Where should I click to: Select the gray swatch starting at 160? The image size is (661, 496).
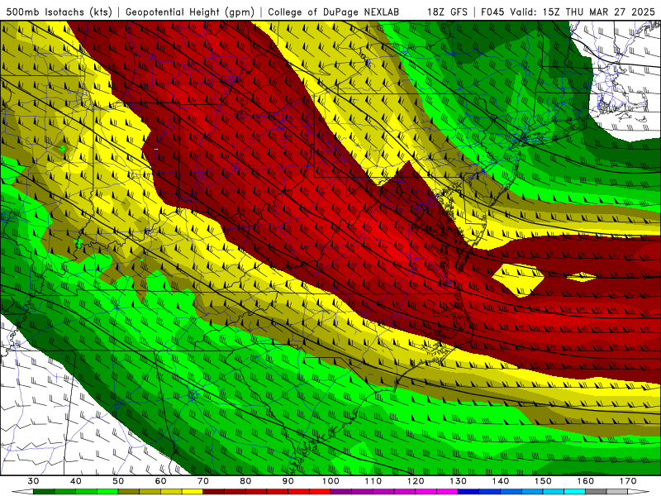(x=596, y=492)
